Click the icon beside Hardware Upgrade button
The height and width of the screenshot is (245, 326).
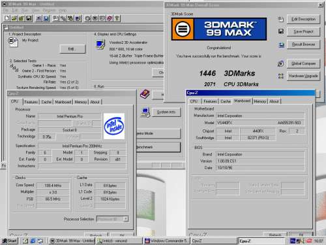coord(281,76)
